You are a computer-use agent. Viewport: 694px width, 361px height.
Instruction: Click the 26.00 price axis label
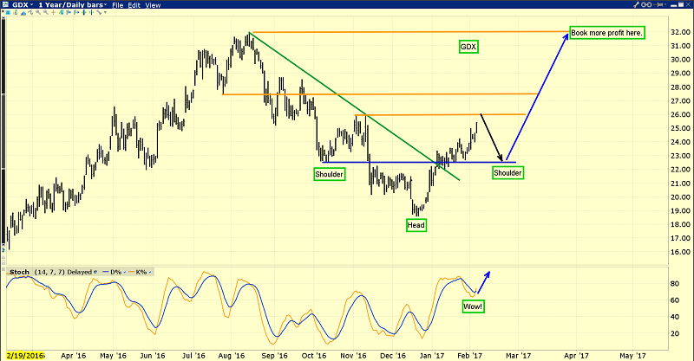[680, 115]
